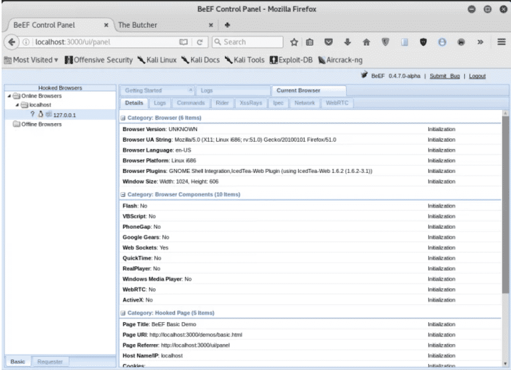Click the Submit Bug link

click(444, 77)
